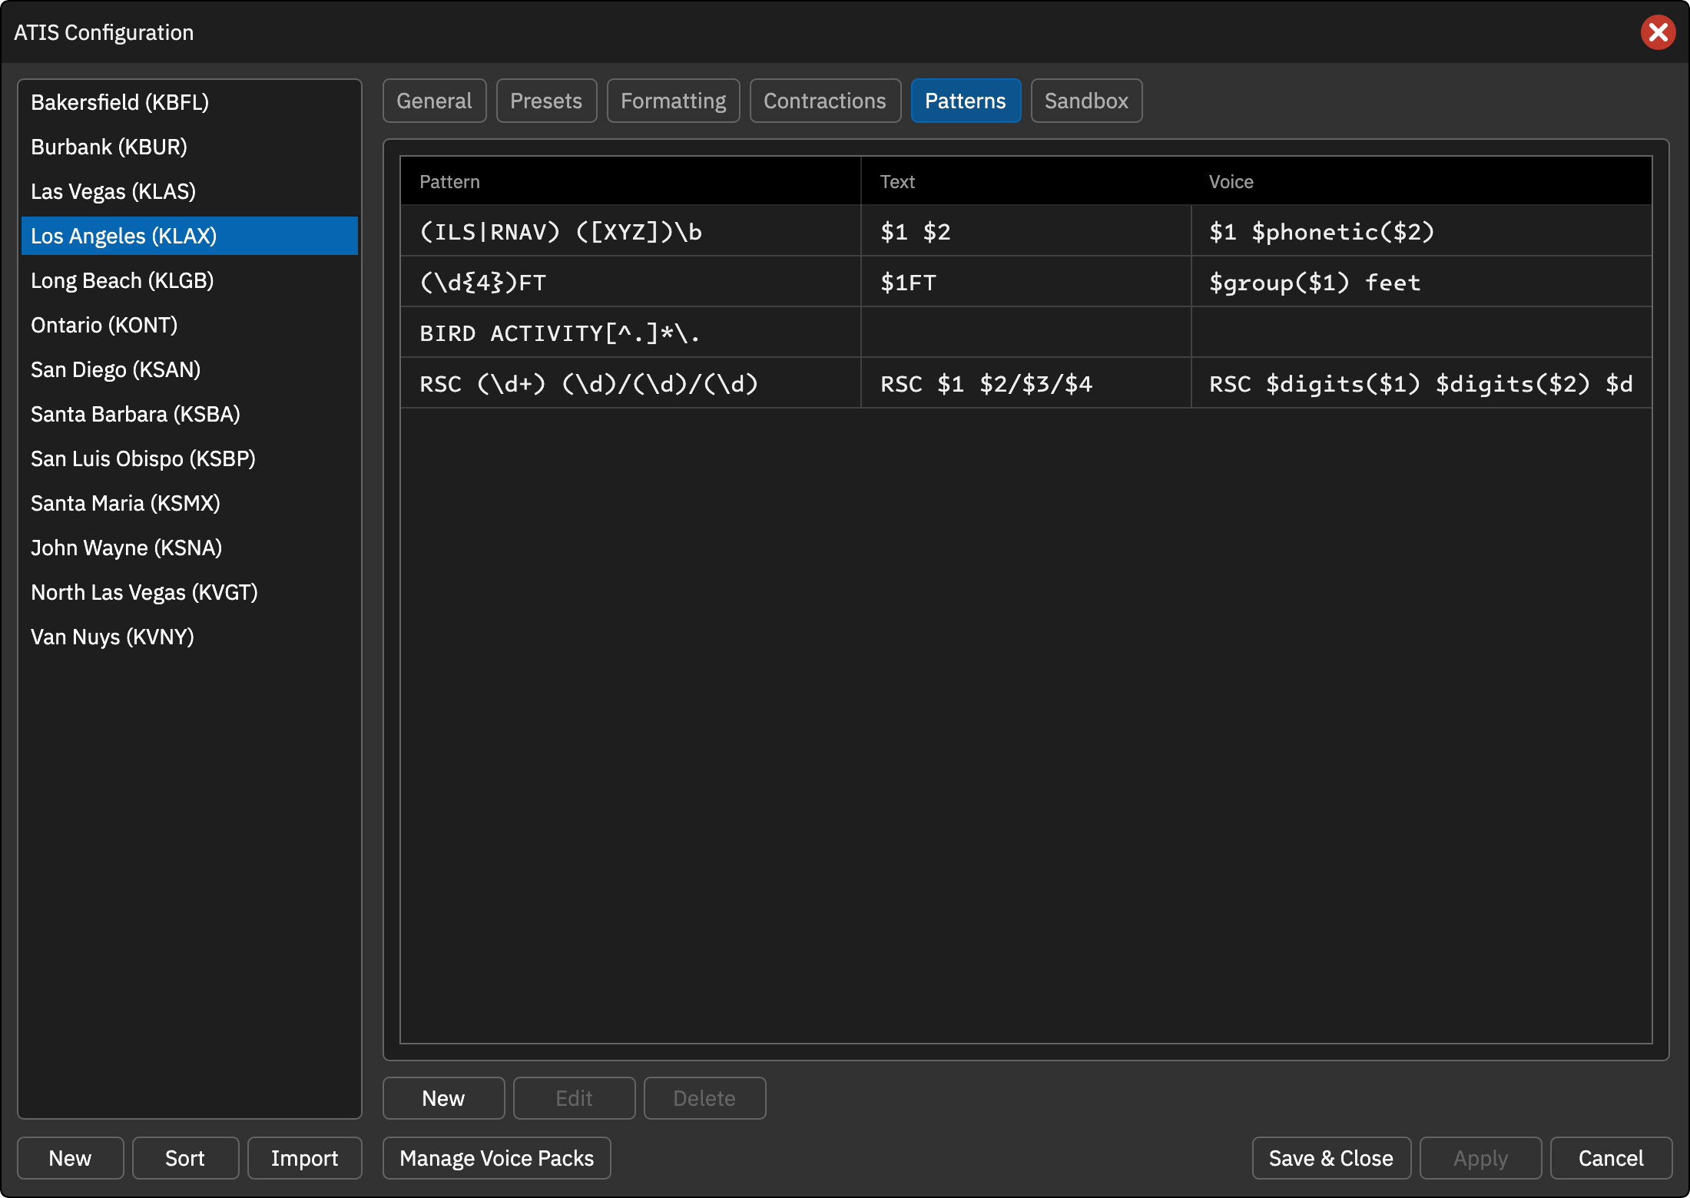Click the Edit pattern button
This screenshot has height=1198, width=1690.
(x=574, y=1098)
